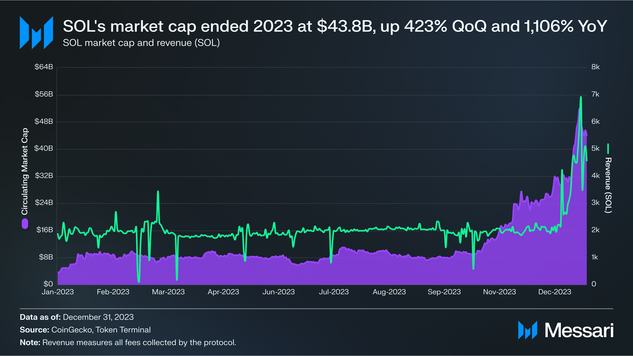
Task: Click the chart title about SOL's market cap
Action: tap(335, 26)
